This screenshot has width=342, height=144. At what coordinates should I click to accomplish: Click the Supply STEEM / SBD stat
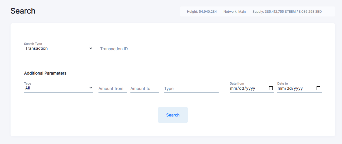(x=287, y=12)
